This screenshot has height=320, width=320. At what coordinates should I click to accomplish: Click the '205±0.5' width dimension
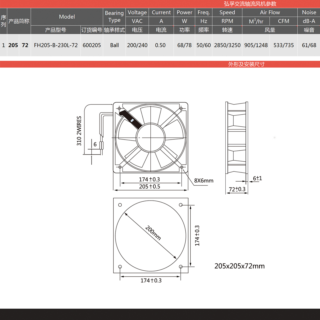click(x=150, y=187)
